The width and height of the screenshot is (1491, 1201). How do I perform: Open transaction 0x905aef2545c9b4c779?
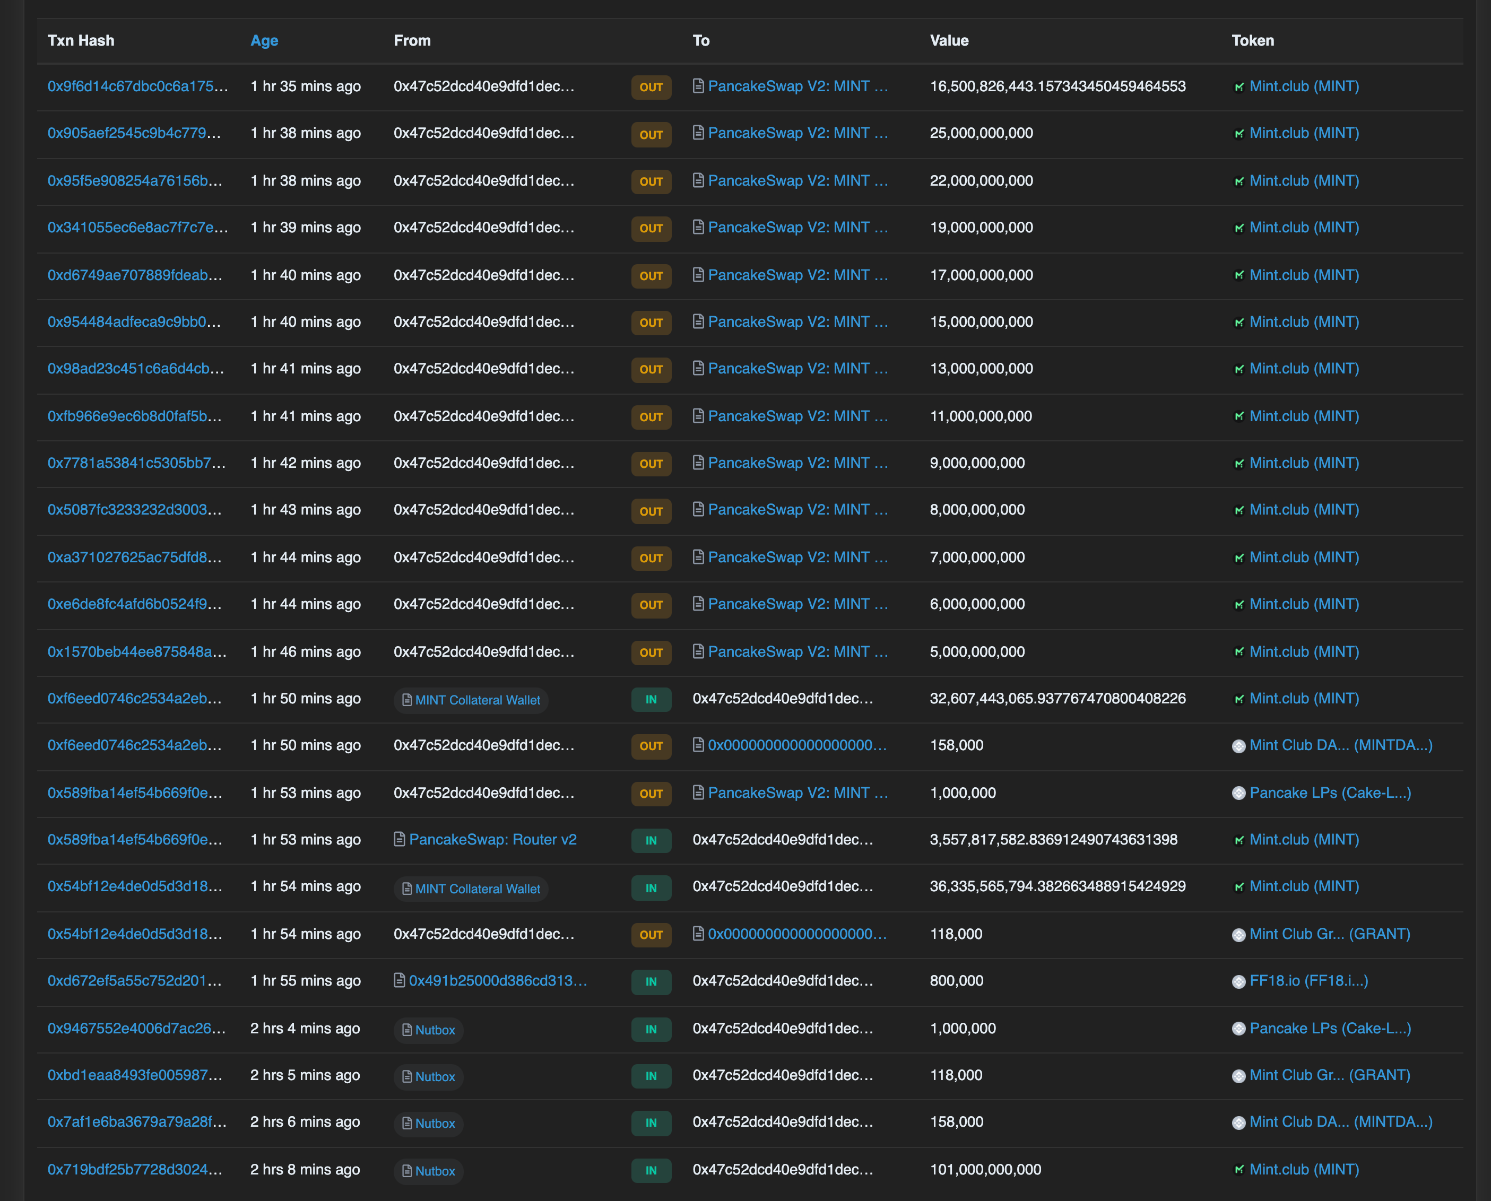click(134, 133)
